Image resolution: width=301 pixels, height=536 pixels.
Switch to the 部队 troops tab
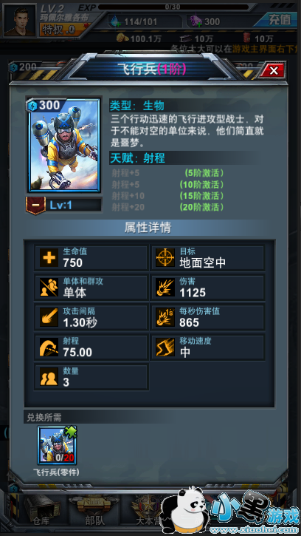tap(95, 512)
